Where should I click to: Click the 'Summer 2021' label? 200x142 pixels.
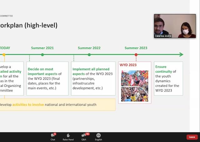pos(42,48)
